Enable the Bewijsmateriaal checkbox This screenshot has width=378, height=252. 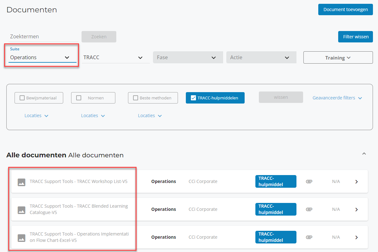pyautogui.click(x=22, y=98)
